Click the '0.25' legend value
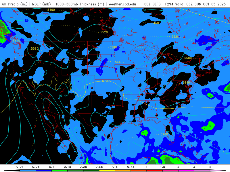 [83, 167]
